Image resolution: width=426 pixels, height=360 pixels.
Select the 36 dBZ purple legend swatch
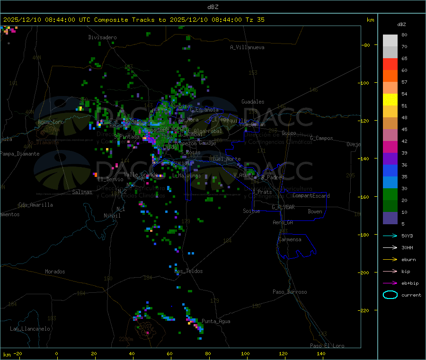(x=390, y=159)
